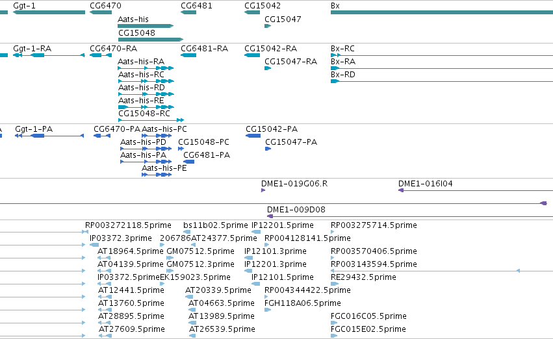Select the DME1-009D08 clone label

coord(296,210)
